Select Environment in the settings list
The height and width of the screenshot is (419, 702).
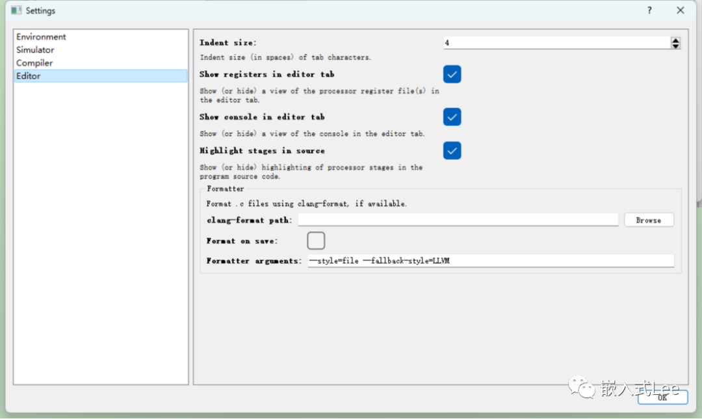(100, 36)
